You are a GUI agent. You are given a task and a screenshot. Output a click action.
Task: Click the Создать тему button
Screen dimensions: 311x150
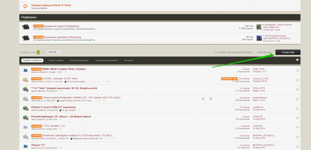[288, 52]
